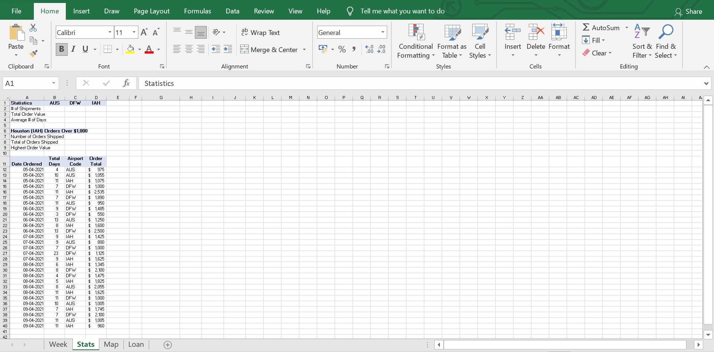
Task: Click Accounting Number Format icon
Action: tap(323, 49)
